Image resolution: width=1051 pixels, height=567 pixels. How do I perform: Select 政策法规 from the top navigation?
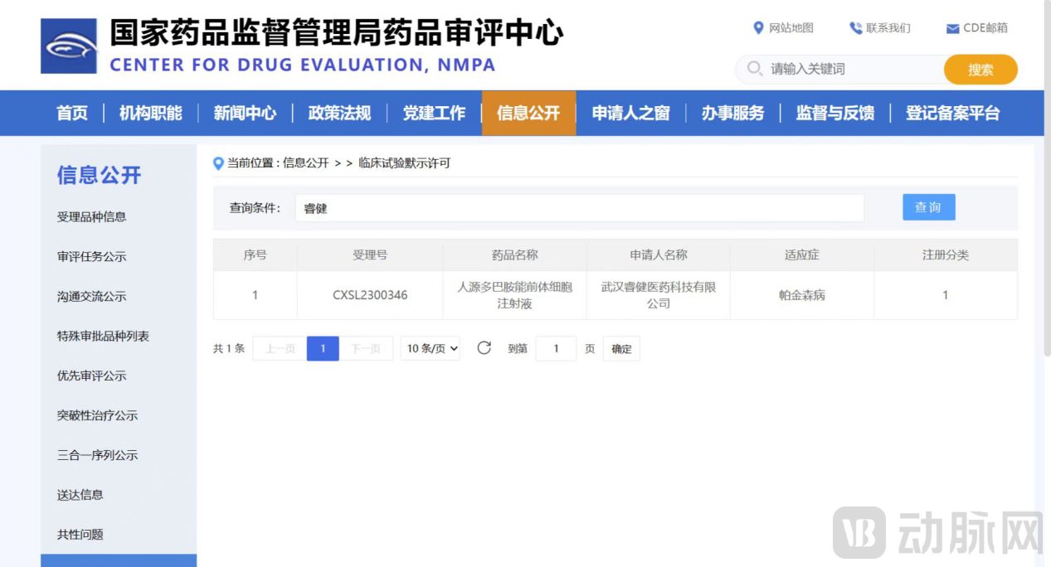tap(339, 113)
